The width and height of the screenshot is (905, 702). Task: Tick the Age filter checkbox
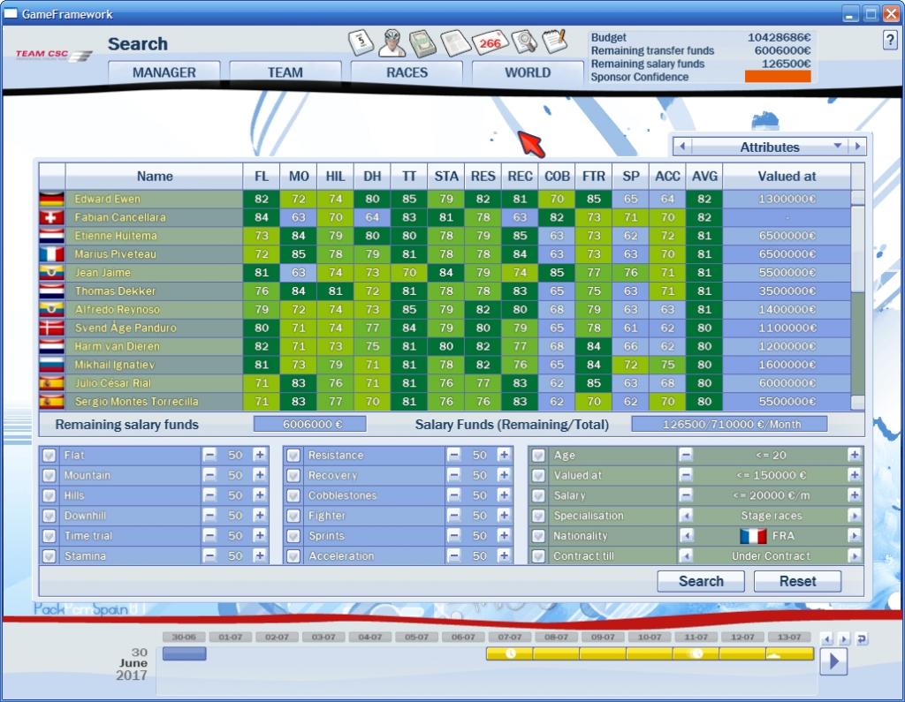538,456
